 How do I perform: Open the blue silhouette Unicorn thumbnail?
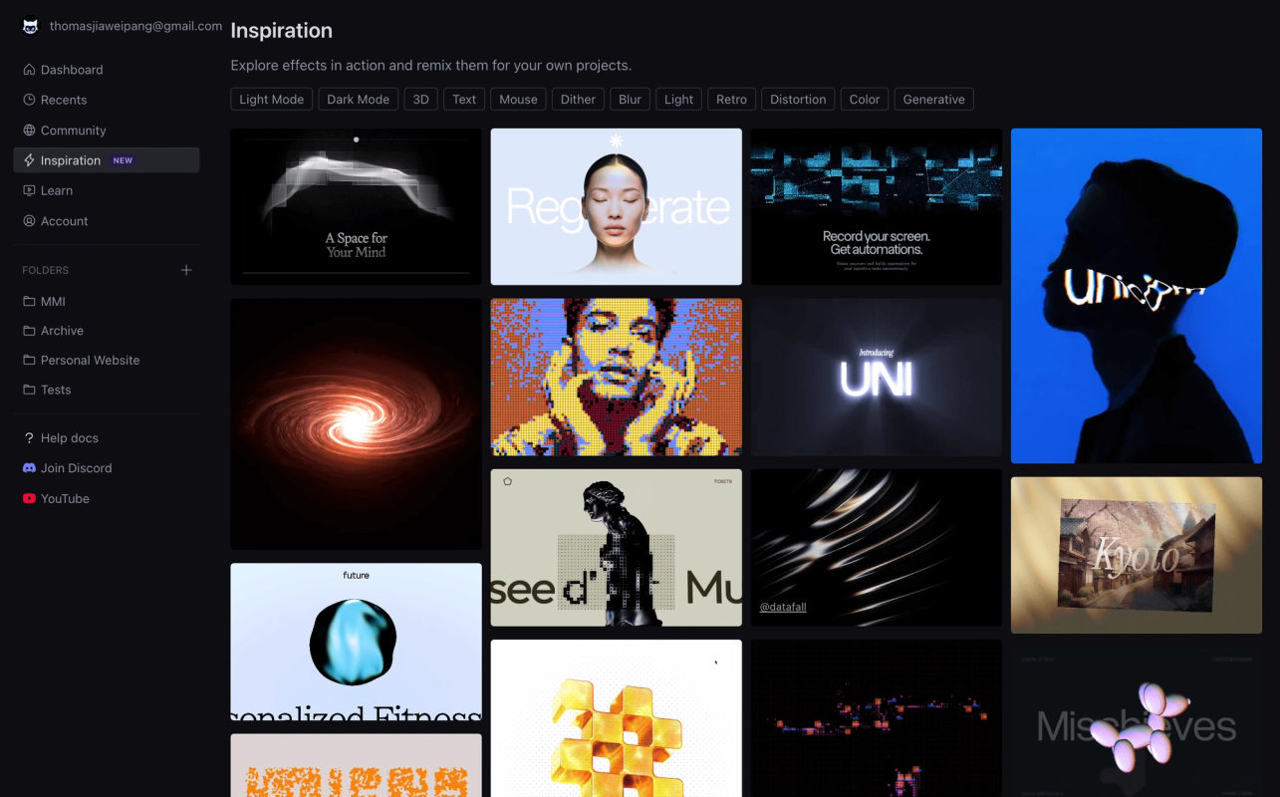click(1137, 296)
